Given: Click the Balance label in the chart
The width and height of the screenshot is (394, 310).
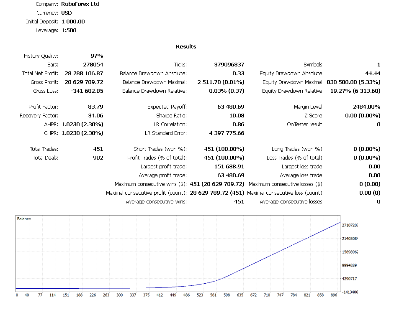Looking at the screenshot, I should click(24, 219).
